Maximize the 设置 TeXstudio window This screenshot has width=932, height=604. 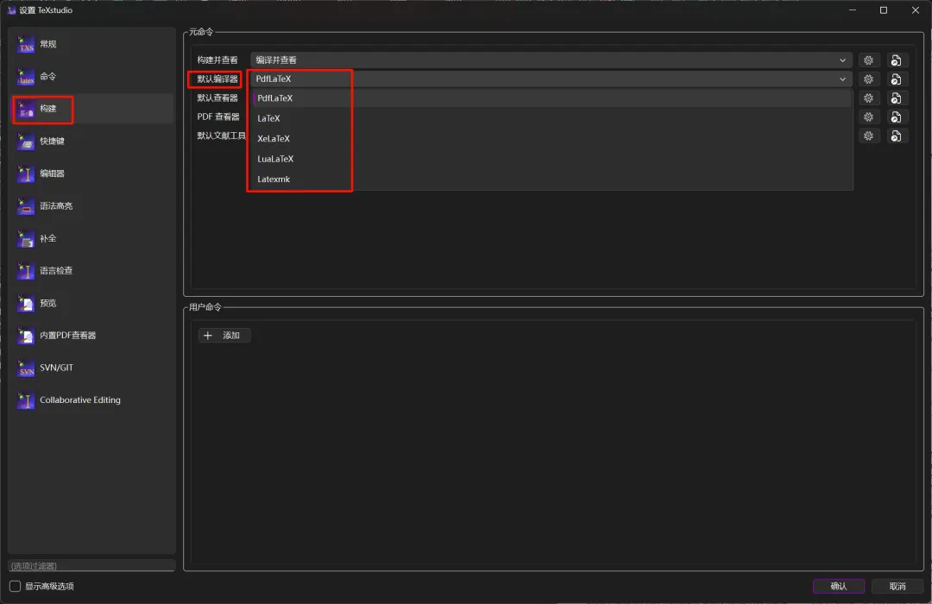884,10
